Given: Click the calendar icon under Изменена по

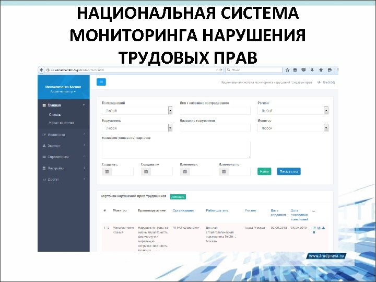Looking at the screenshot, I should pyautogui.click(x=224, y=172).
